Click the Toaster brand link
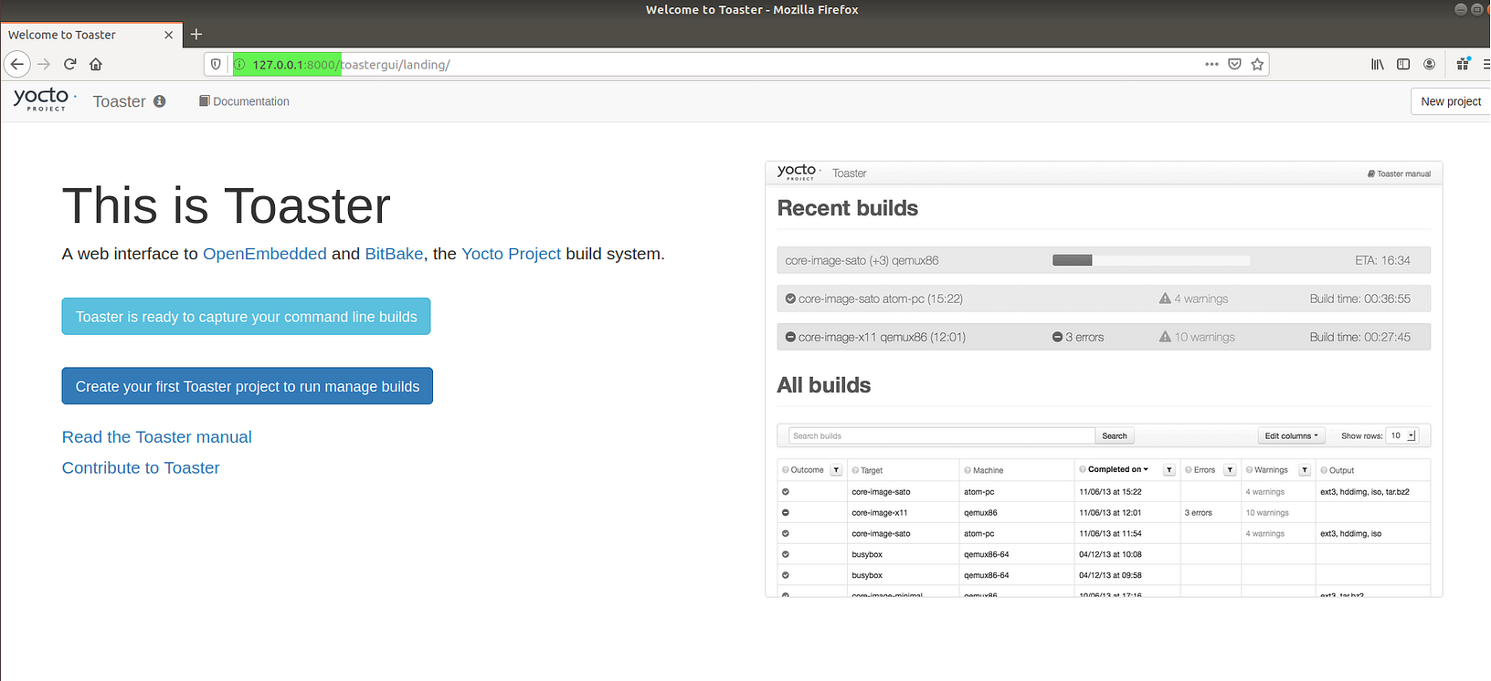The width and height of the screenshot is (1491, 681). pyautogui.click(x=119, y=101)
